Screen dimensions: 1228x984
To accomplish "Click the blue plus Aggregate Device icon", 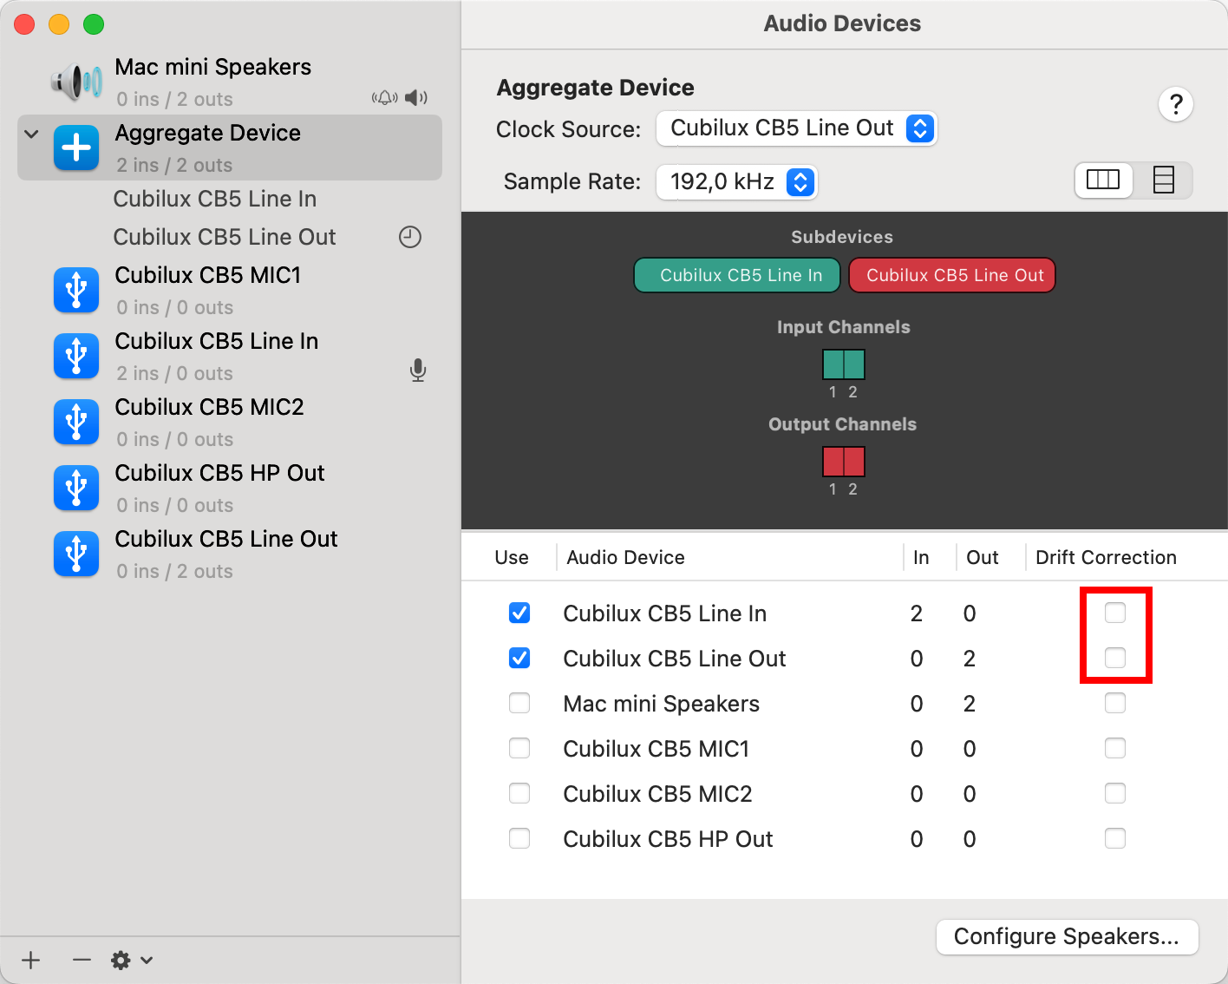I will [x=76, y=148].
